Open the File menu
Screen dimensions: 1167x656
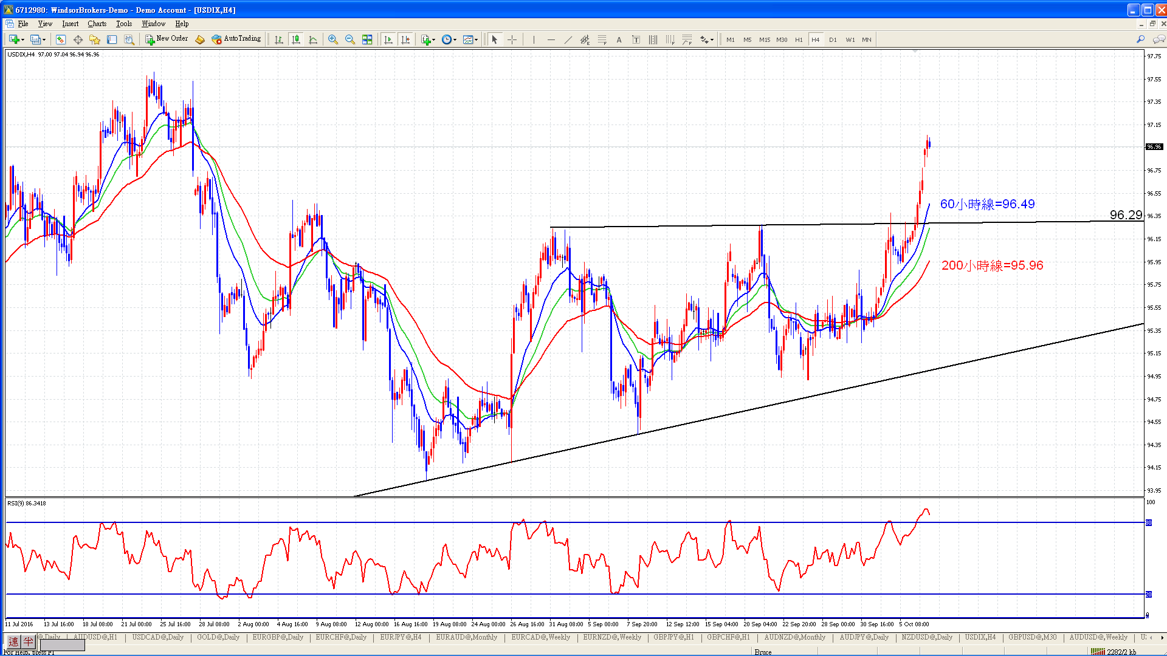23,24
